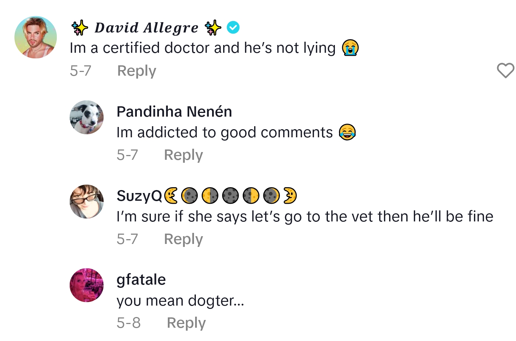Like David Allegre's comment with heart icon
Image resolution: width=516 pixels, height=341 pixels.
(506, 70)
